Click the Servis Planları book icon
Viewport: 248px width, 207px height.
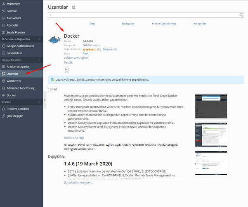point(3,32)
